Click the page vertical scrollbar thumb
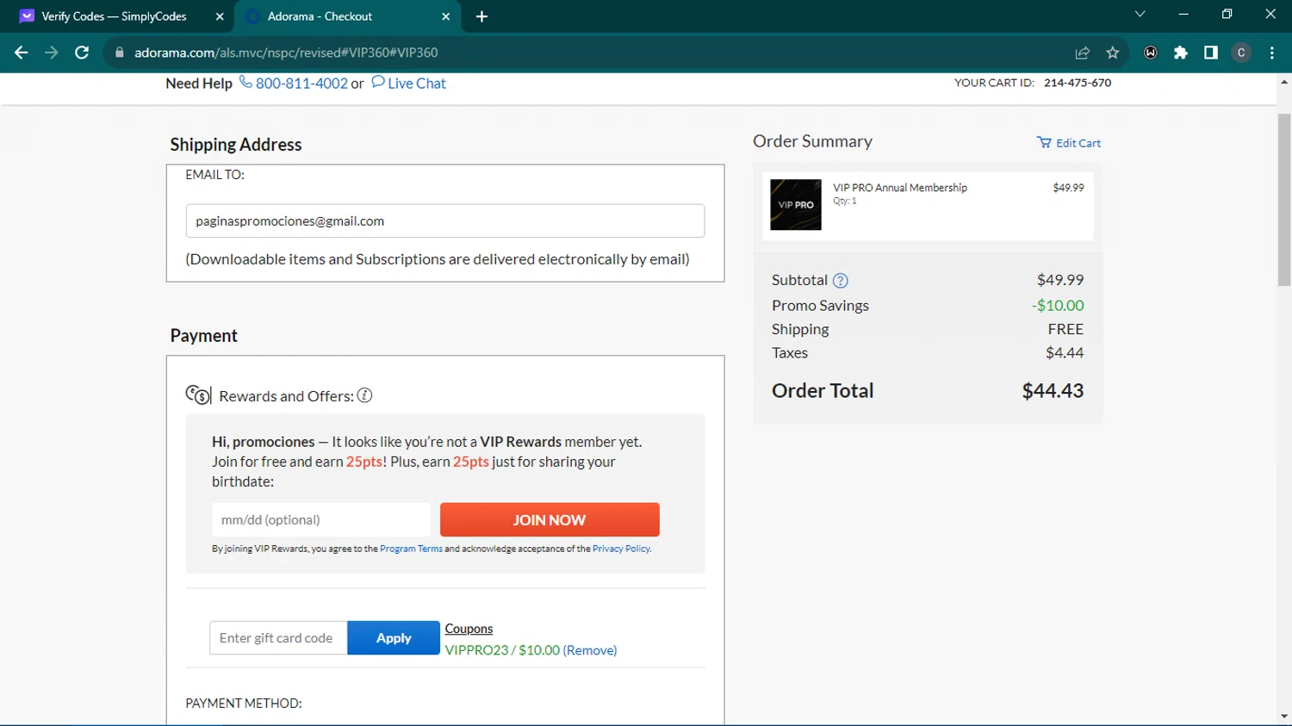 point(1284,200)
